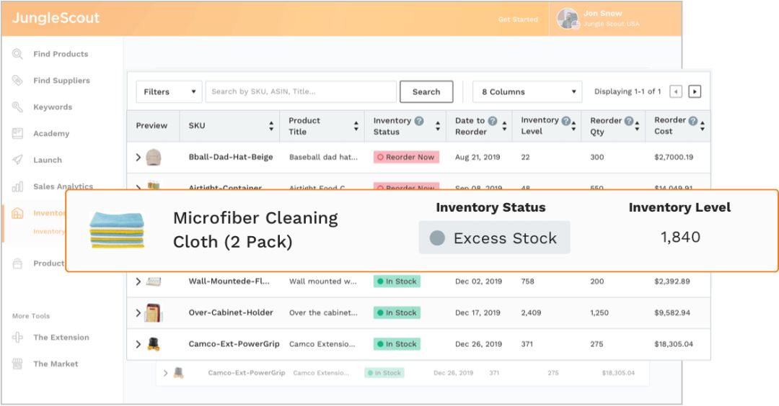This screenshot has width=779, height=406.
Task: Click the Find Suppliers tag icon
Action: (x=17, y=81)
